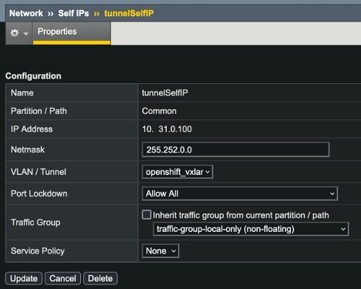361x289 pixels.
Task: Click the Configuration section heading
Action: pos(33,76)
